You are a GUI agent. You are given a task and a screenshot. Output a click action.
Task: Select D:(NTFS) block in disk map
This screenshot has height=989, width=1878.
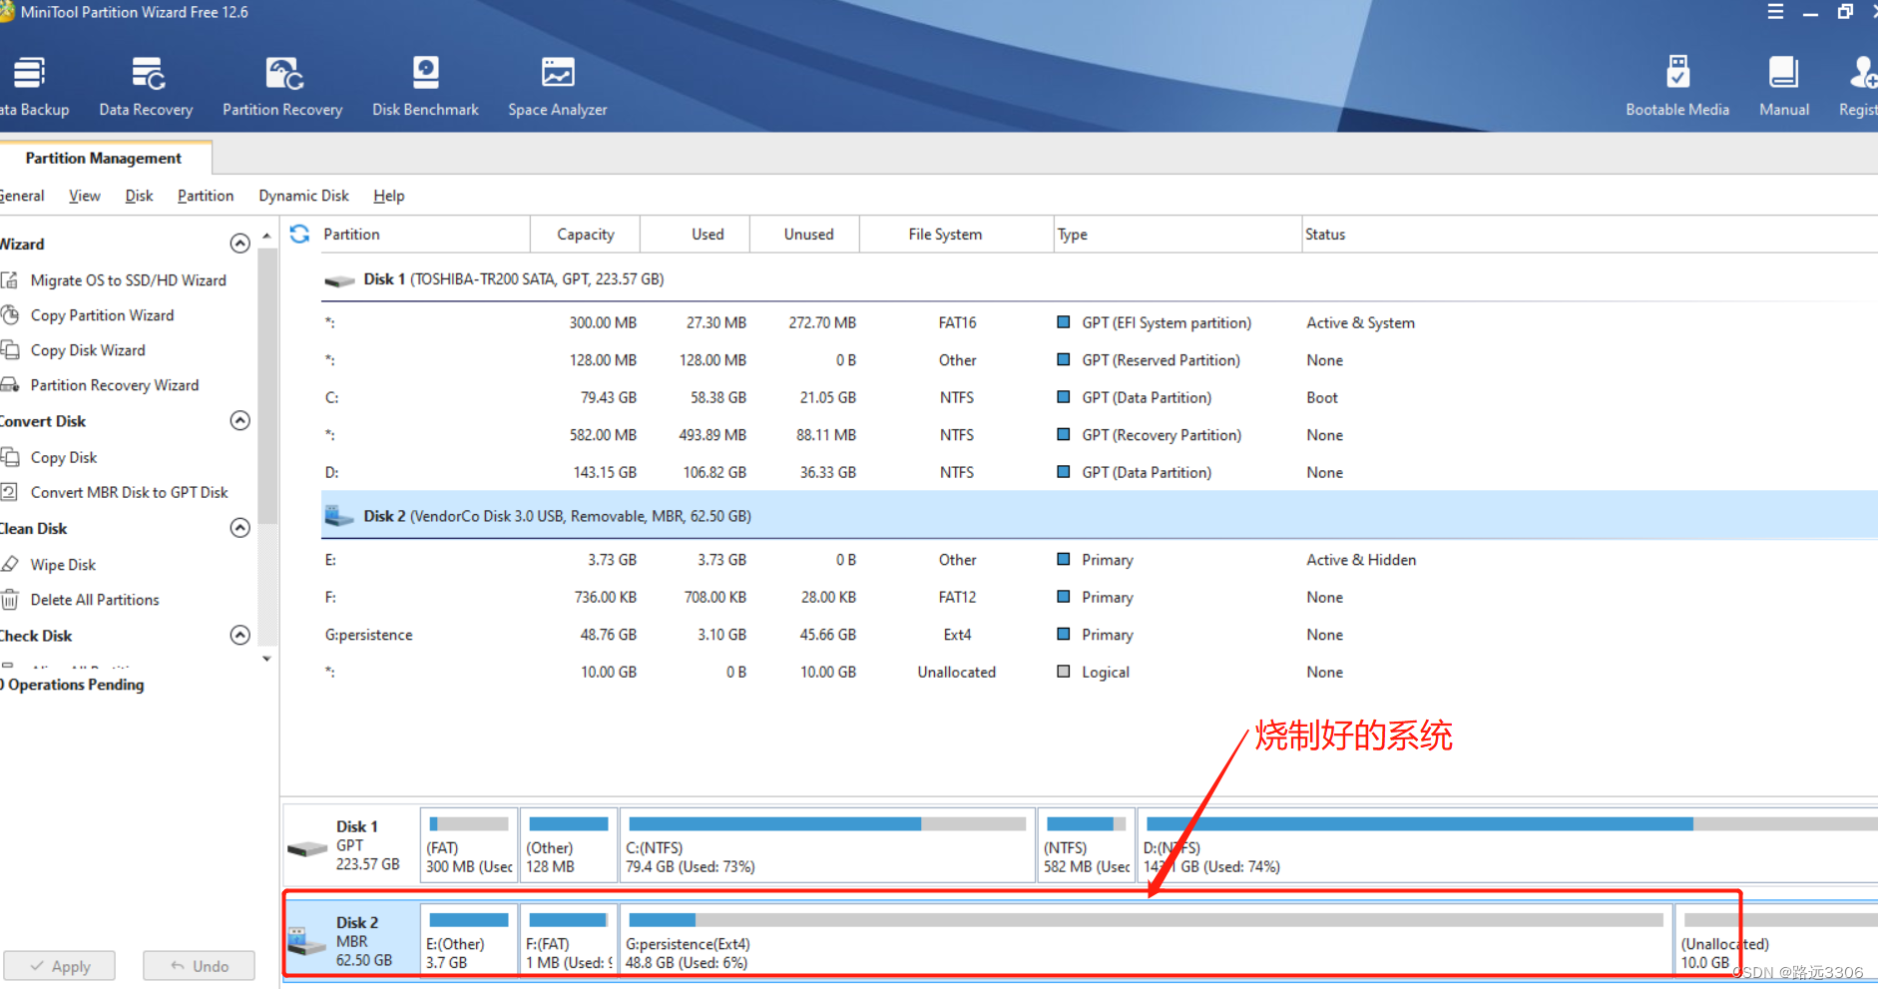coord(1508,844)
